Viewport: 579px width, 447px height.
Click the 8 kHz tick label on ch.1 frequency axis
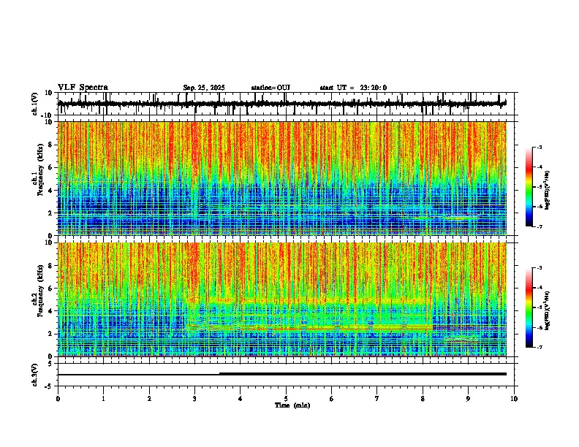(50, 145)
